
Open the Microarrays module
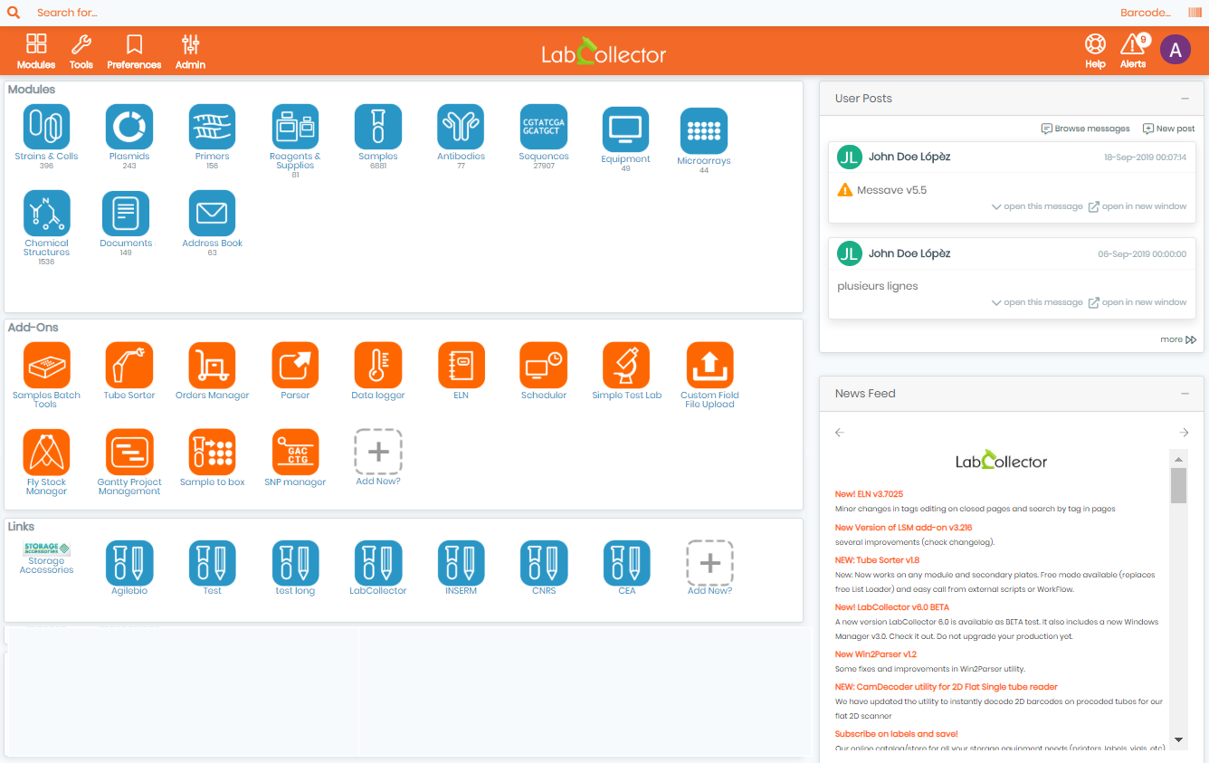(x=704, y=131)
